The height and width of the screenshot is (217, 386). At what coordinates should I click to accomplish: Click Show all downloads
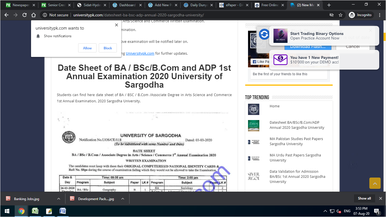[x=364, y=198]
